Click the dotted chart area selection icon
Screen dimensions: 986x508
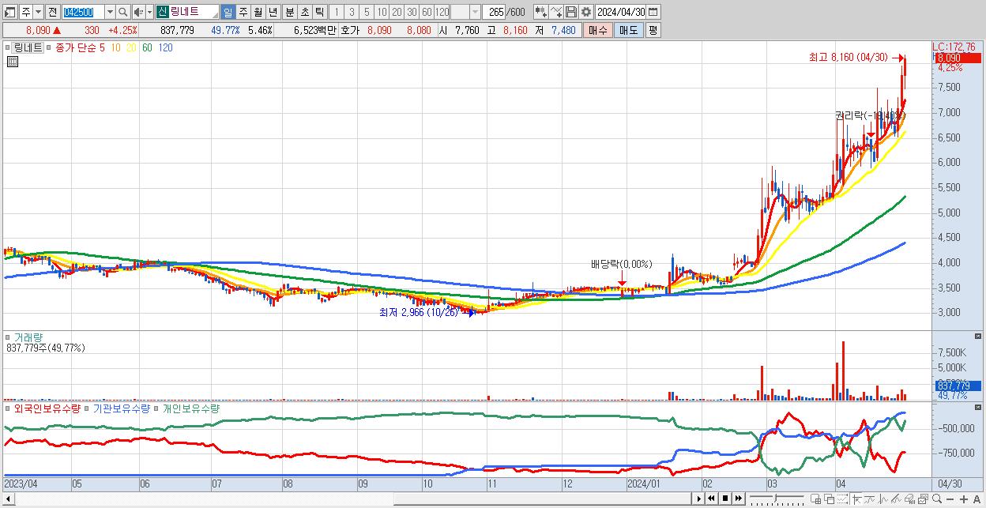(x=842, y=499)
